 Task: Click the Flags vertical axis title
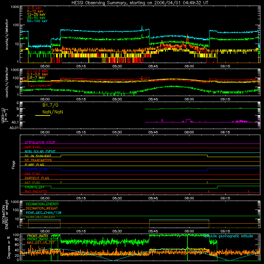13,165
